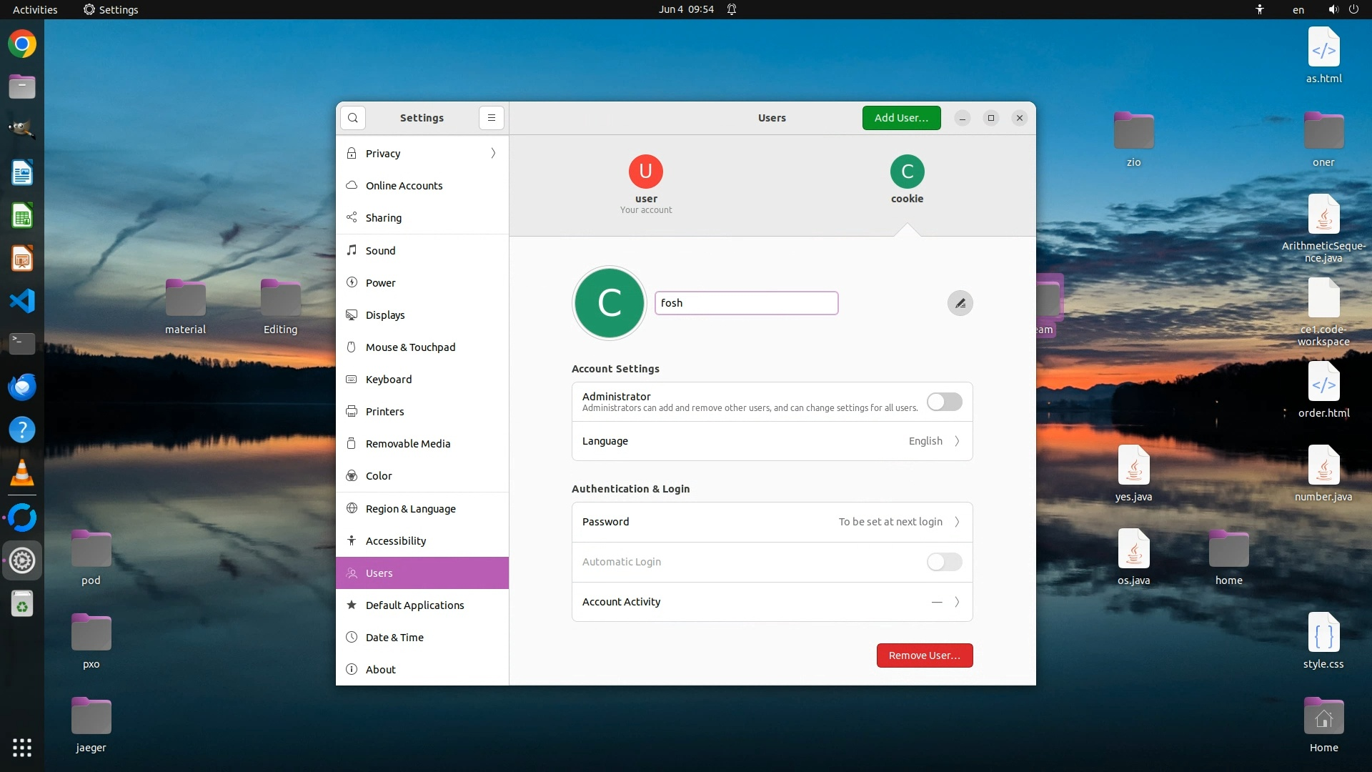Switch to Region & Language settings
Screen dimensions: 1372x772
411,509
